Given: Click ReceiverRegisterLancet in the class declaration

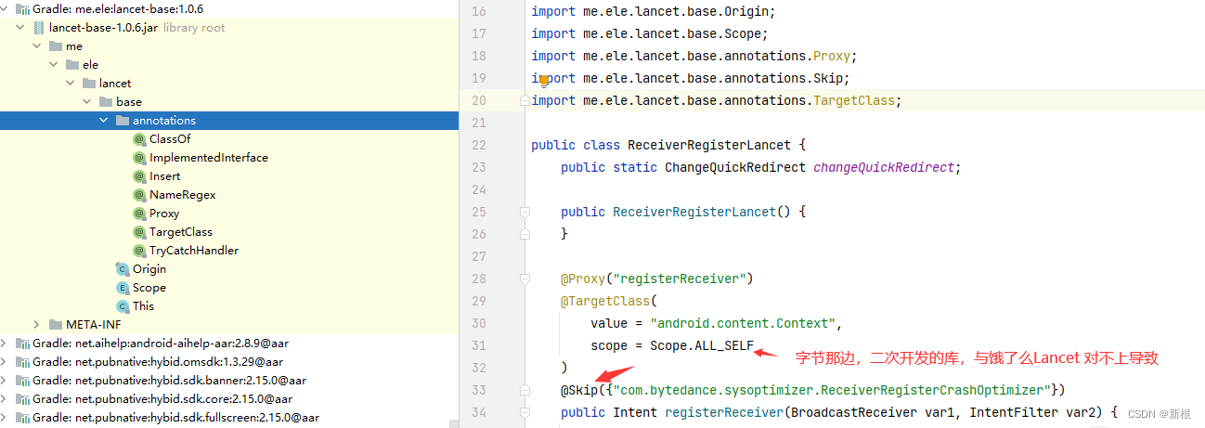Looking at the screenshot, I should click(709, 145).
